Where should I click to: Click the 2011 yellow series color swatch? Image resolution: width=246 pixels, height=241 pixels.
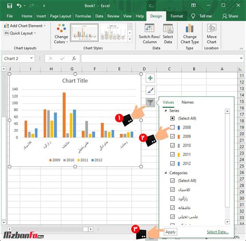179,154
